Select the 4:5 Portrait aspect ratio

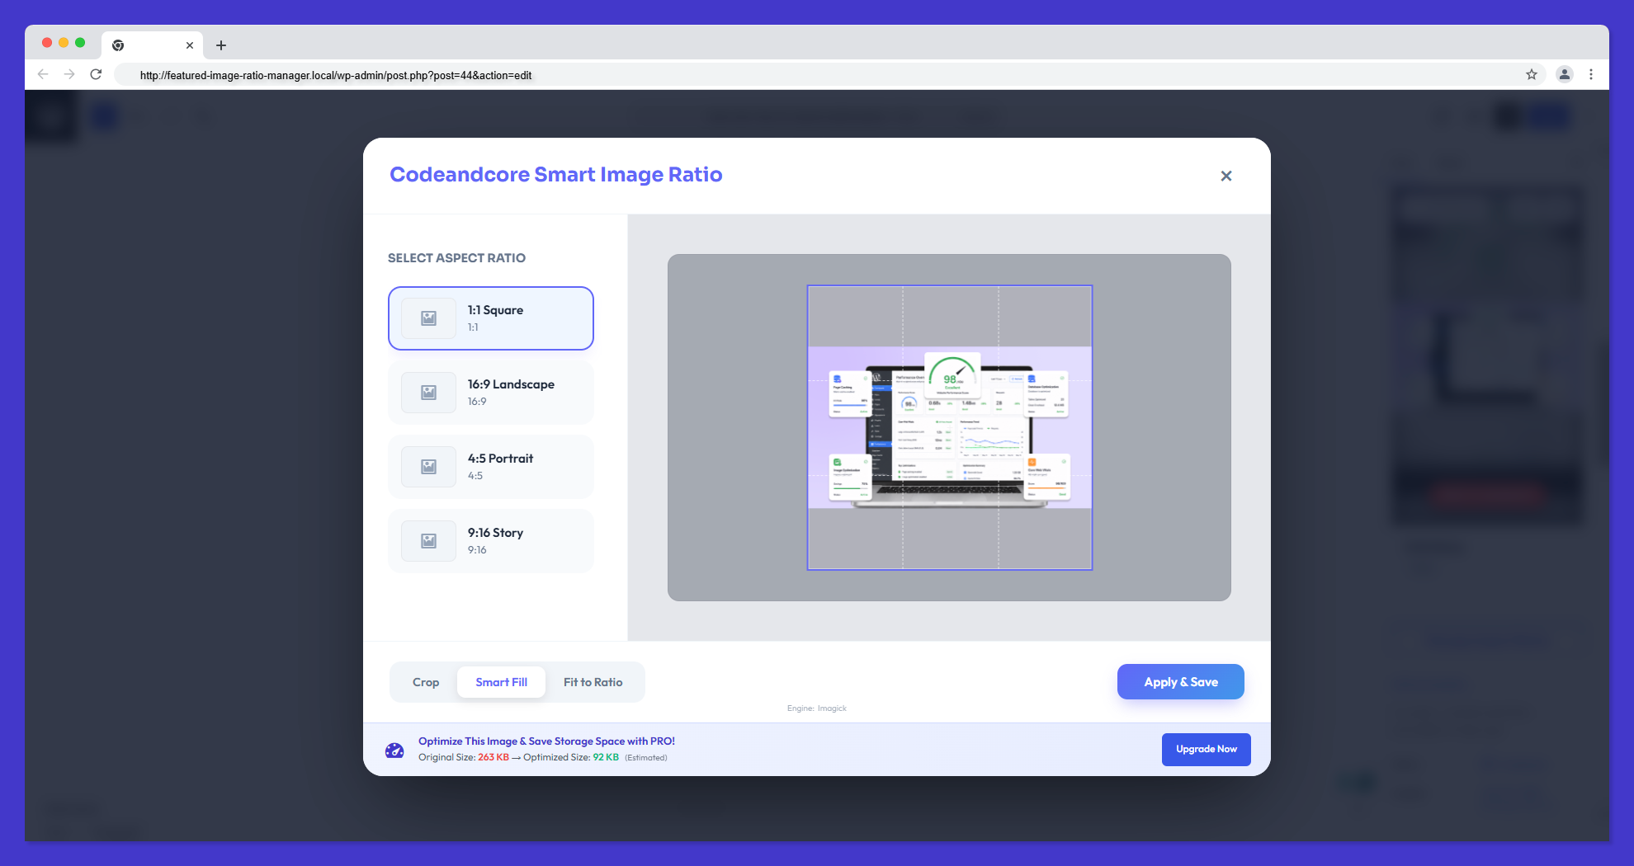[x=491, y=467]
